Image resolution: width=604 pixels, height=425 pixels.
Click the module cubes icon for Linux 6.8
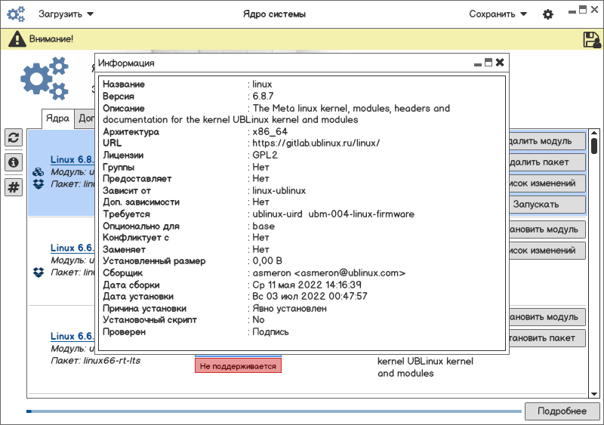click(x=39, y=172)
